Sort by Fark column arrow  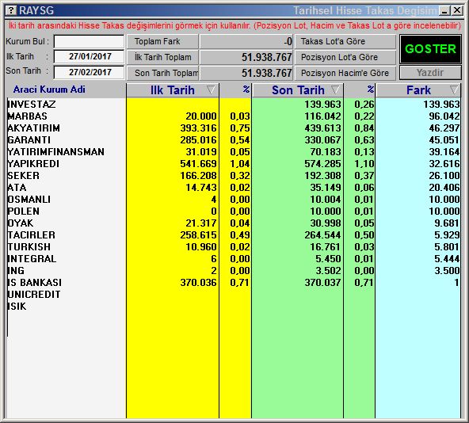(454, 90)
